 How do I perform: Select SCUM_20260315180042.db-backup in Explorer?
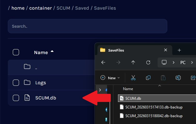(154, 116)
